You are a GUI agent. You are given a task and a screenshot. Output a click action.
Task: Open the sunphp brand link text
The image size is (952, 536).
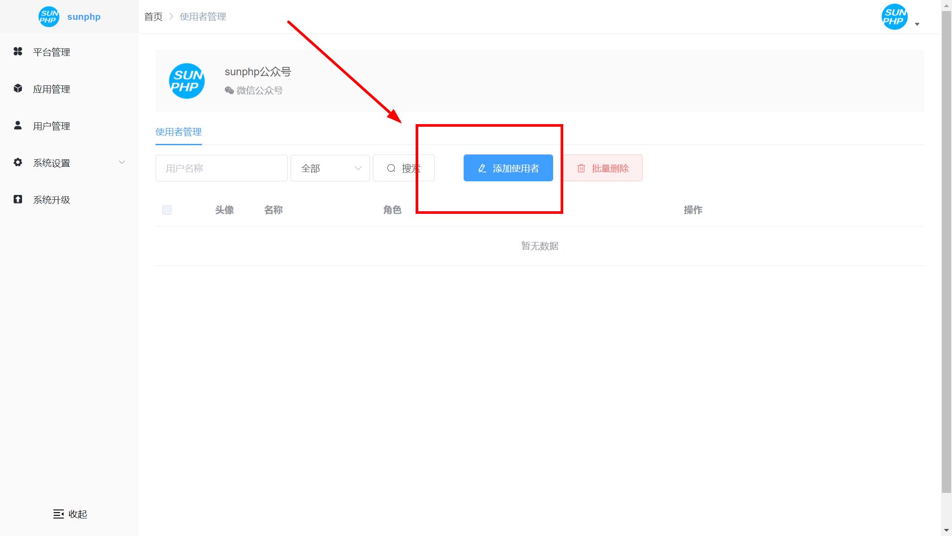coord(84,17)
